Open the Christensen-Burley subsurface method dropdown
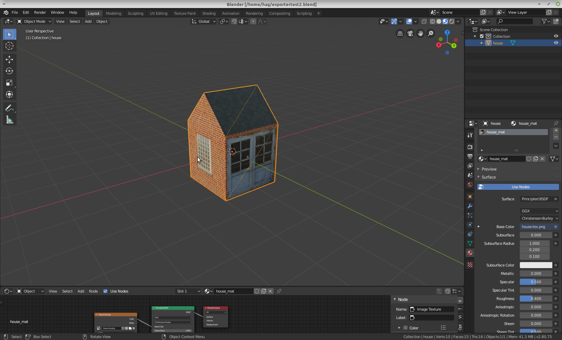The height and width of the screenshot is (340, 562). pyautogui.click(x=539, y=218)
